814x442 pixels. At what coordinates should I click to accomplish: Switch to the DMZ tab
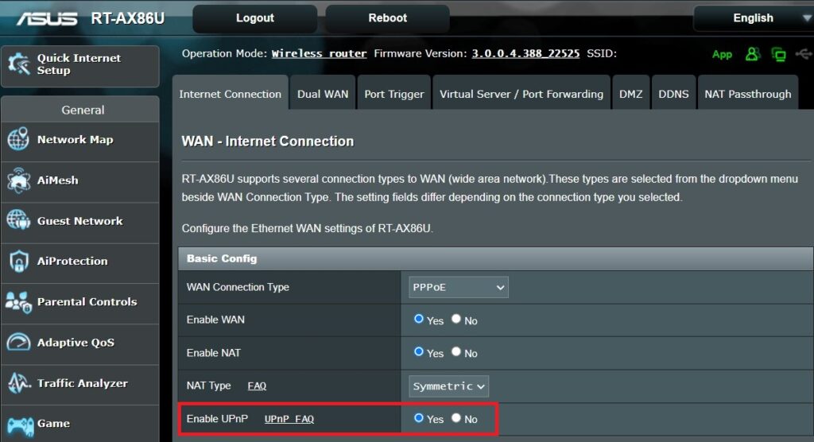coord(630,94)
